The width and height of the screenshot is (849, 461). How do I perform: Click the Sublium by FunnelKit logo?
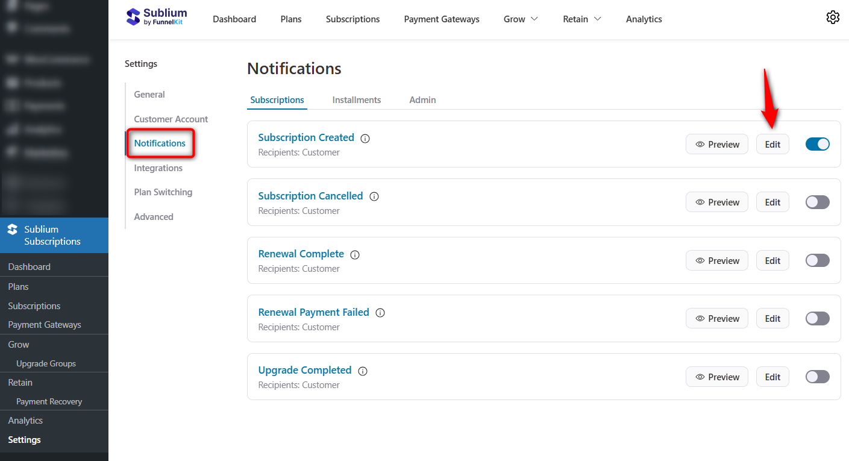(x=156, y=17)
